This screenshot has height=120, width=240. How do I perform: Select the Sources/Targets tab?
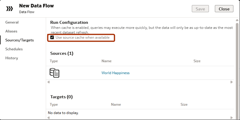(19, 40)
